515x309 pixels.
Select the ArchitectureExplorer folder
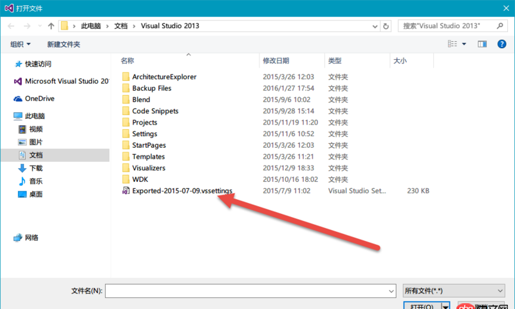click(164, 76)
